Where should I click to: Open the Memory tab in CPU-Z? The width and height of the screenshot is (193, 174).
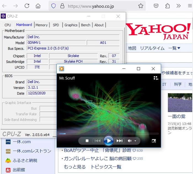pyautogui.click(x=42, y=25)
